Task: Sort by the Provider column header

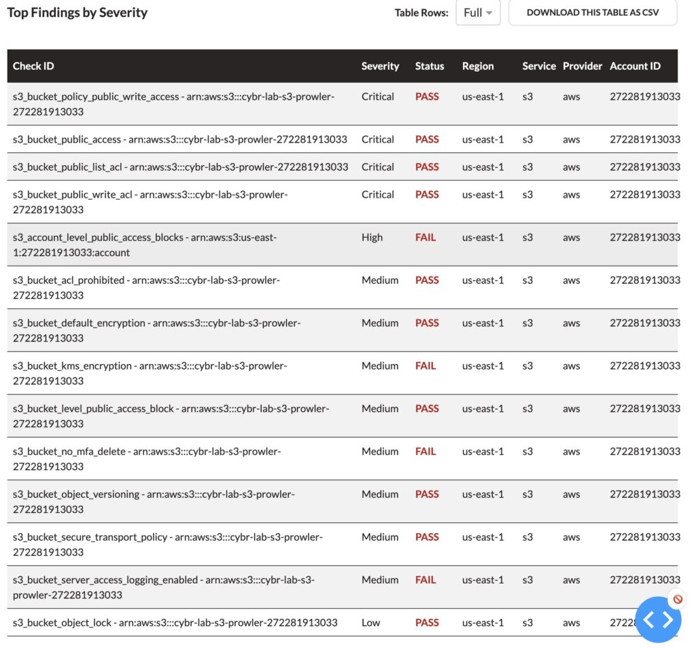Action: (x=582, y=66)
